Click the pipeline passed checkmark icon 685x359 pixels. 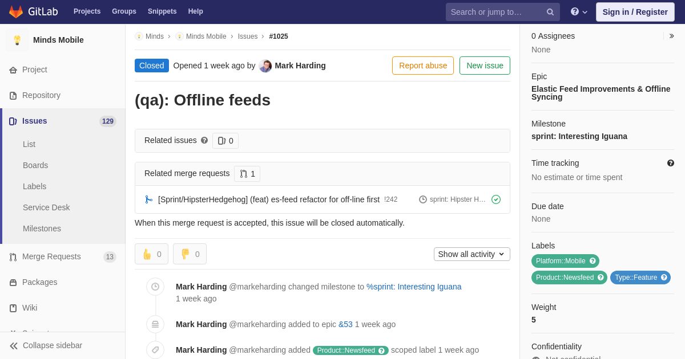(x=496, y=199)
